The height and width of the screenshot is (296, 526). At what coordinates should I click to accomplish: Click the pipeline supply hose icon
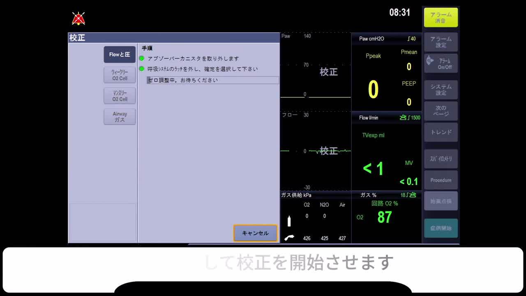(289, 238)
